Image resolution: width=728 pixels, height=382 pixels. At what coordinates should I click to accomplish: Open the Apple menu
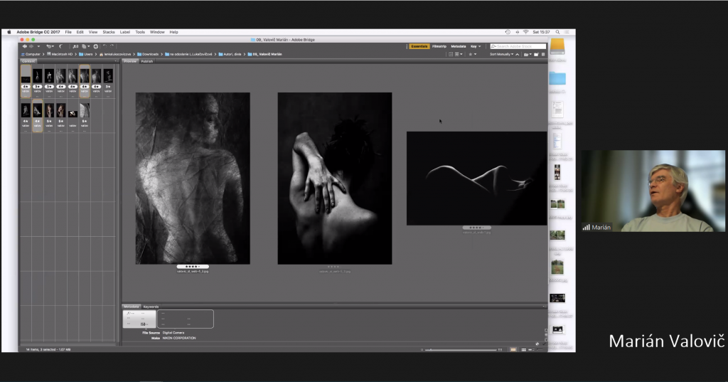pyautogui.click(x=9, y=32)
